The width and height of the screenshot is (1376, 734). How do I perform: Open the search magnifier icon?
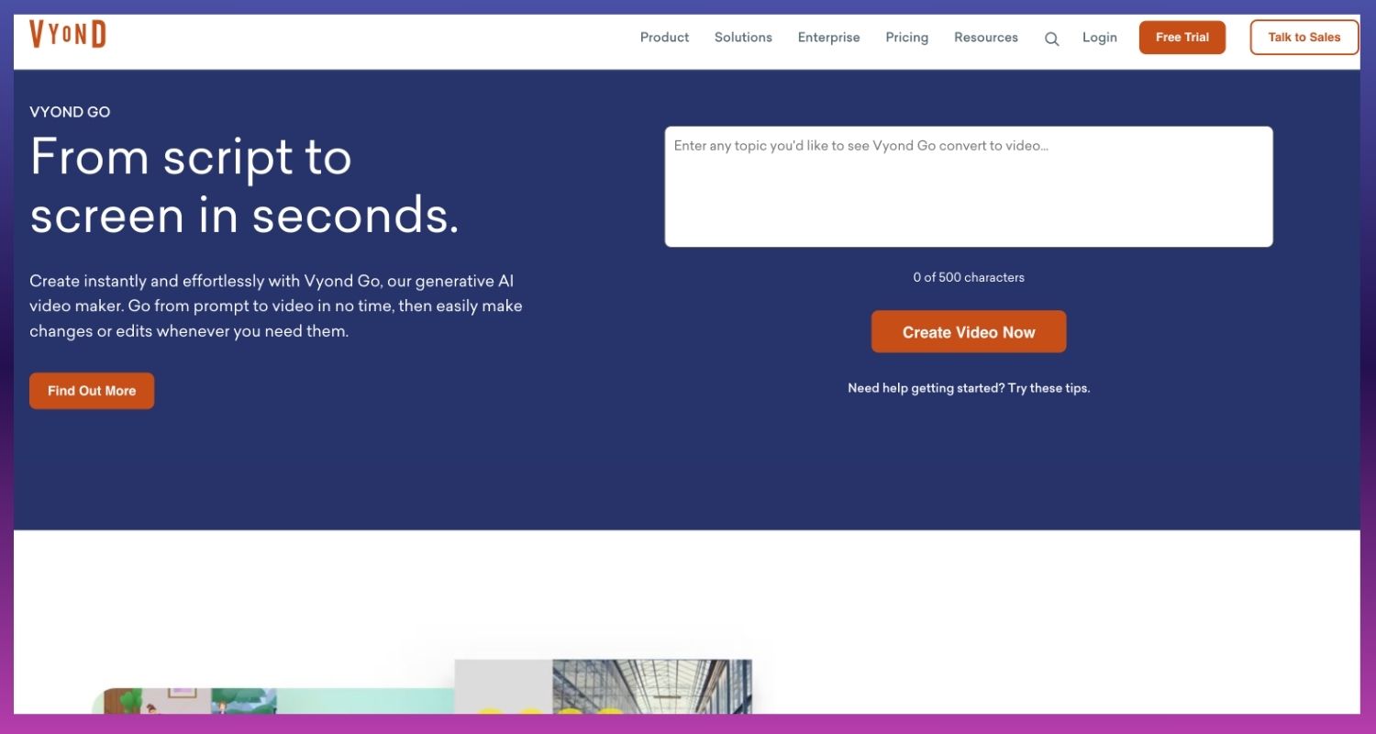point(1052,39)
